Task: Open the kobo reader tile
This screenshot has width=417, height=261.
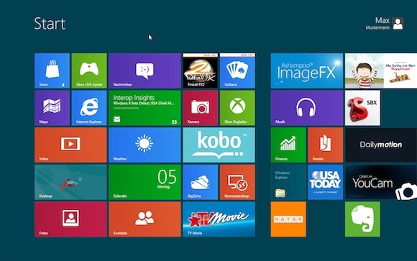Action: coord(219,145)
